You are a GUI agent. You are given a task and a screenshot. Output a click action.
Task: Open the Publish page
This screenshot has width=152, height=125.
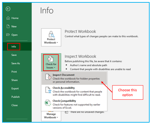point(16,97)
